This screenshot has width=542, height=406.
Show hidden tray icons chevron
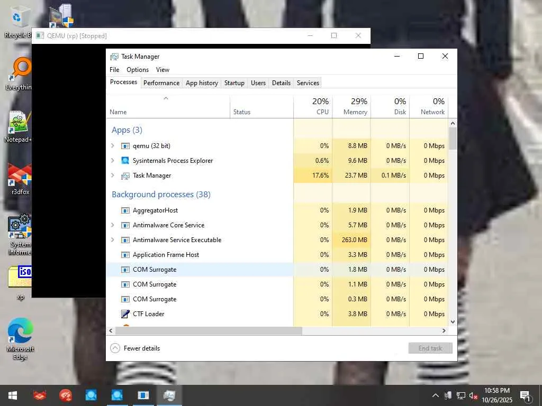click(x=436, y=395)
